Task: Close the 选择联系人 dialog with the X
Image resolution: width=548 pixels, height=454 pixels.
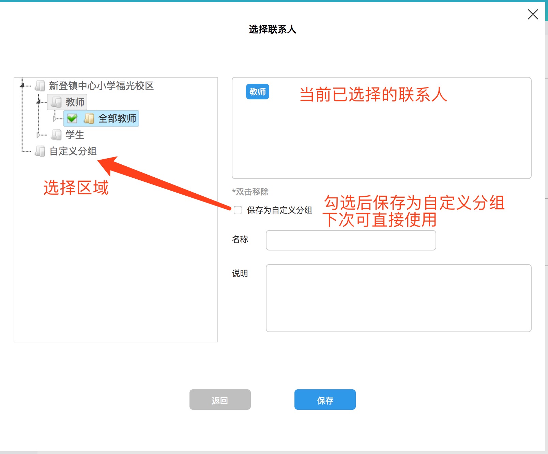Action: click(533, 14)
